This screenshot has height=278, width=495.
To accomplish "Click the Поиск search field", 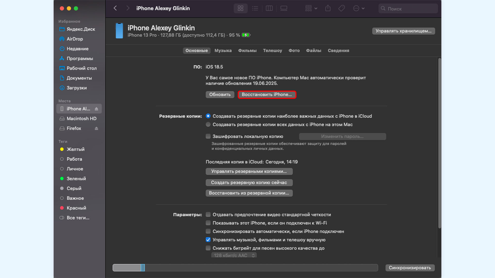I will coord(408,8).
